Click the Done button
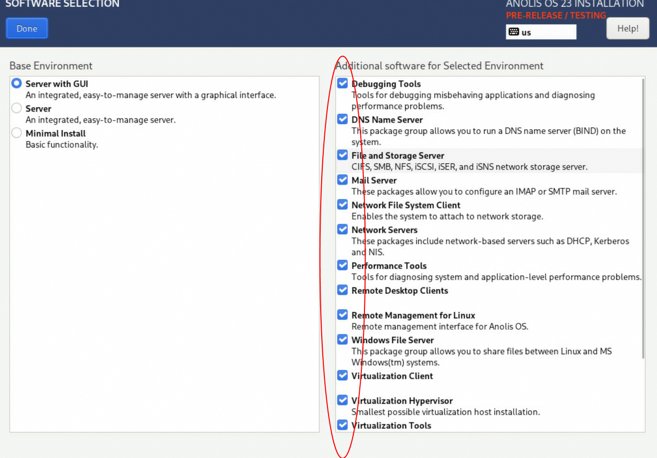657x458 pixels. point(27,29)
